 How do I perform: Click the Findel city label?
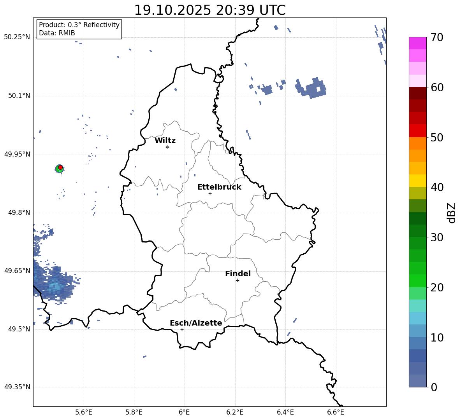[x=238, y=274]
